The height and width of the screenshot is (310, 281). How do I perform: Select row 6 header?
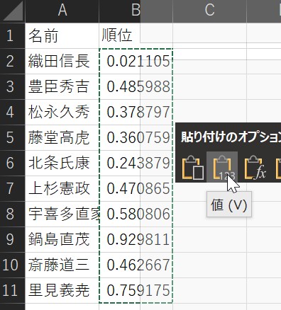pos(12,163)
